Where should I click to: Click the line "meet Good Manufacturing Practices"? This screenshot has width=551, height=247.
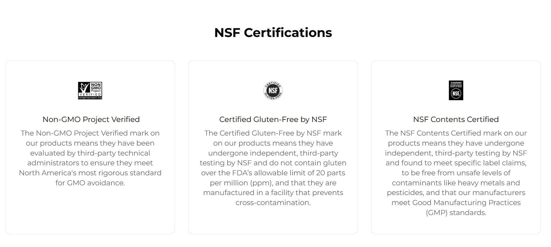(456, 203)
